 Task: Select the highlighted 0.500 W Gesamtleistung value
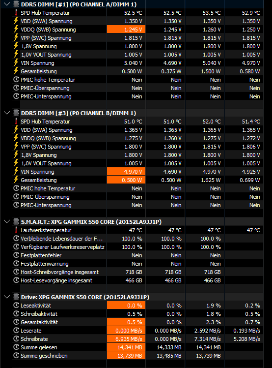click(x=126, y=180)
